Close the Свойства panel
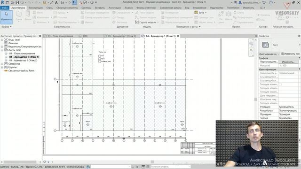This screenshot has width=301, height=169. (299, 36)
